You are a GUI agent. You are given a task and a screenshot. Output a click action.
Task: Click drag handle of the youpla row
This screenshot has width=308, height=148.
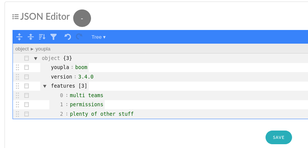pos(17,68)
